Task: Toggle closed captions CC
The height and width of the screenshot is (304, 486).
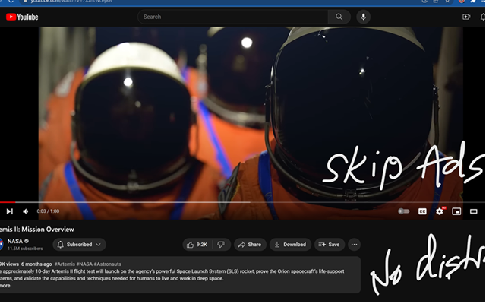Action: [422, 211]
